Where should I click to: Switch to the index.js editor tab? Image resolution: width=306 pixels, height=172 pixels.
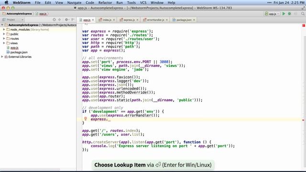pos(107,20)
